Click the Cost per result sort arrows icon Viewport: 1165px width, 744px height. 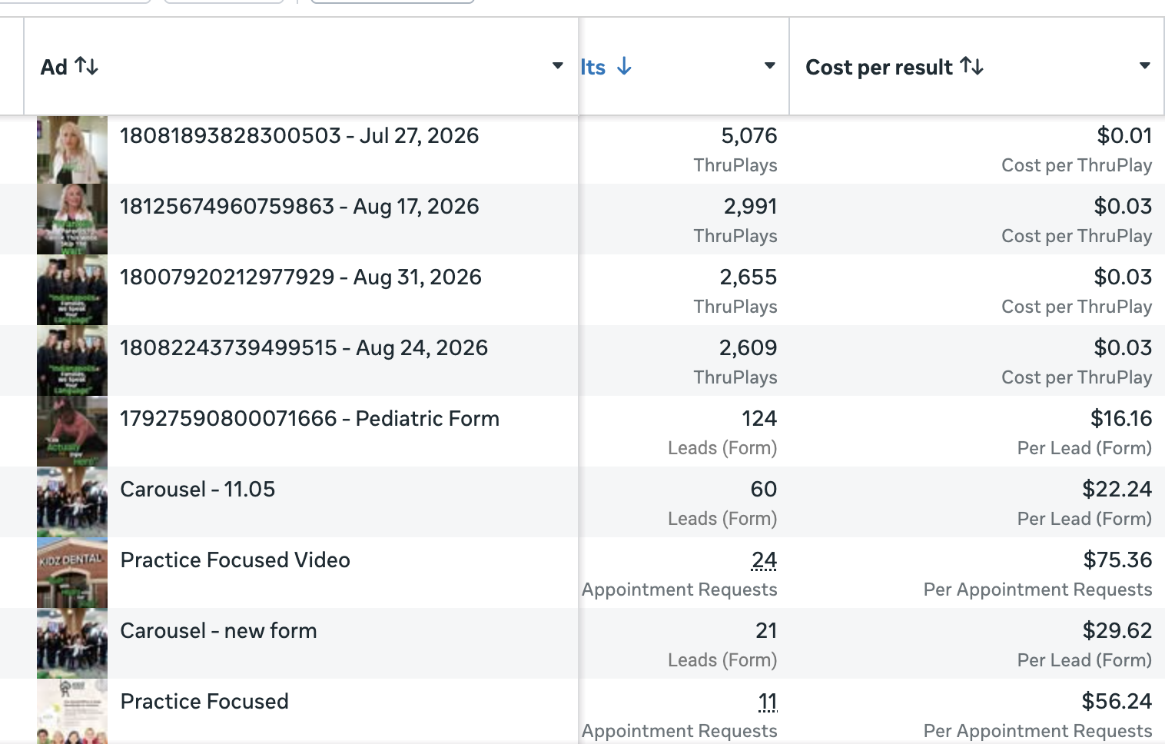point(972,66)
